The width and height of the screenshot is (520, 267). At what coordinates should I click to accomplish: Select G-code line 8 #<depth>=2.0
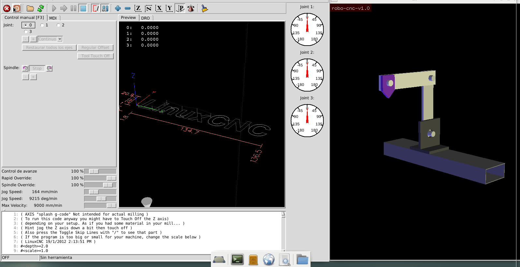point(34,246)
